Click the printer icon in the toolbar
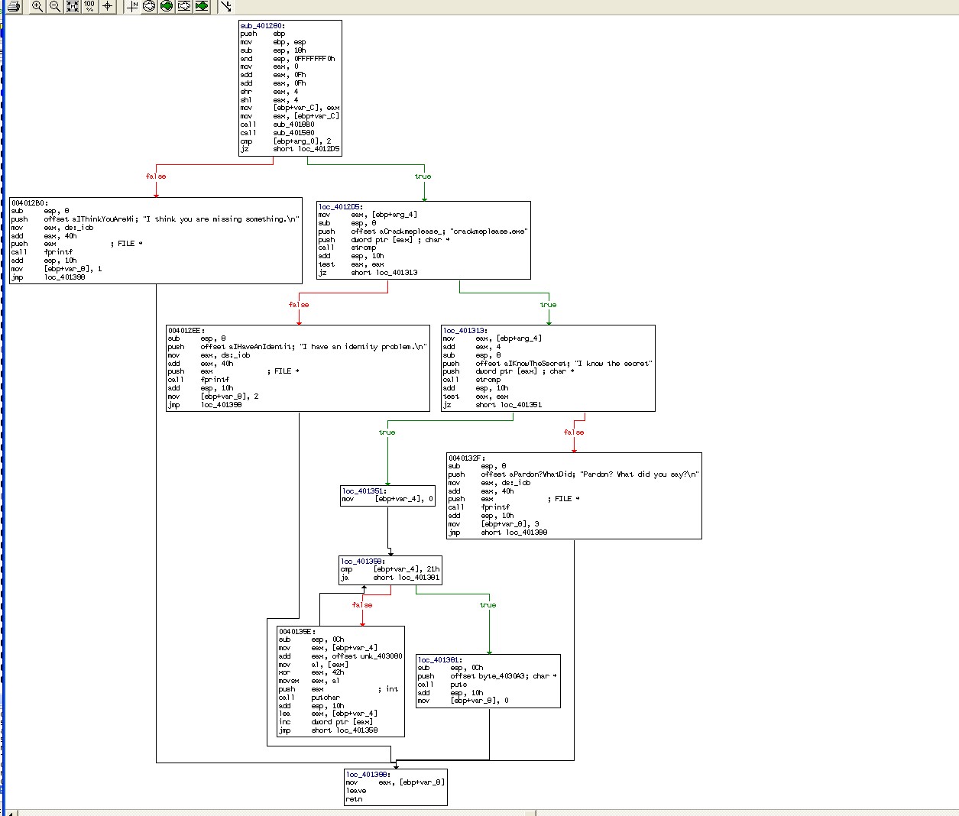 tap(14, 6)
